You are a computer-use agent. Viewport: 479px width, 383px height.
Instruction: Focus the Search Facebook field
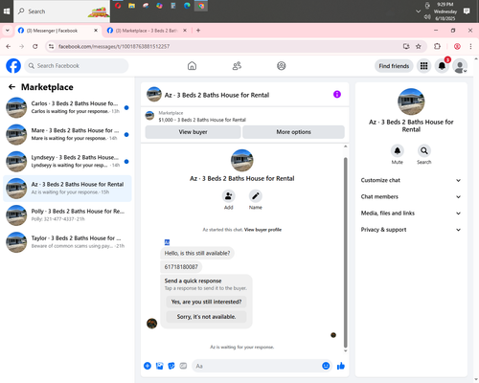tap(77, 66)
